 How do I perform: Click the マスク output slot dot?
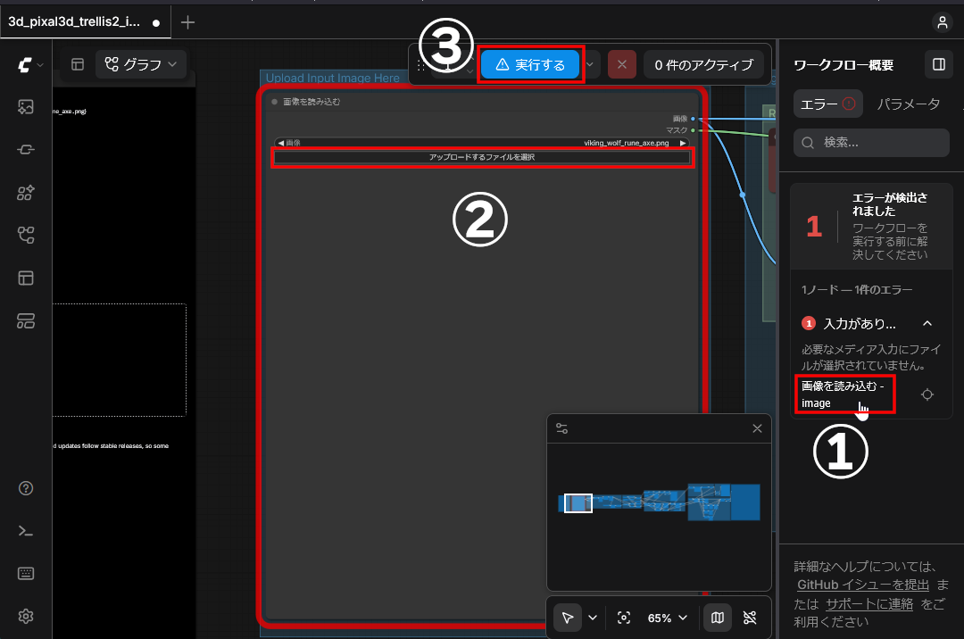click(693, 130)
